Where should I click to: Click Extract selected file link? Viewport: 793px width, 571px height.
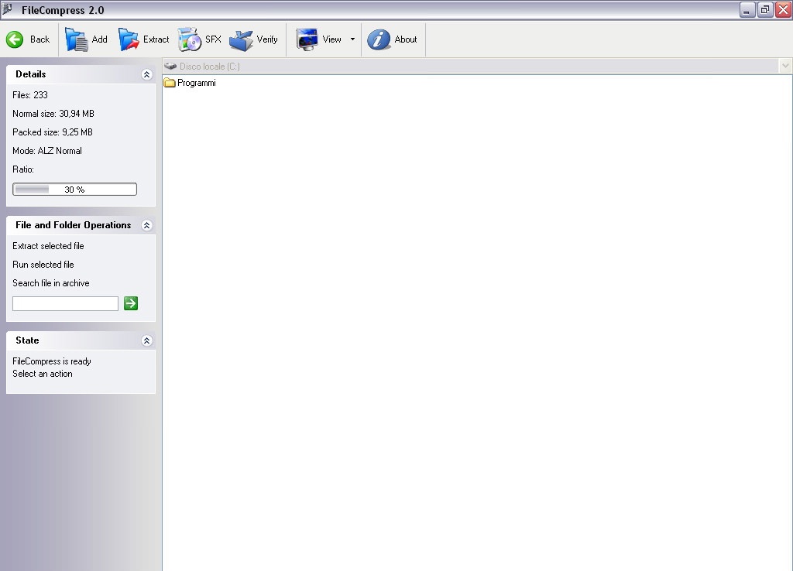pos(48,246)
